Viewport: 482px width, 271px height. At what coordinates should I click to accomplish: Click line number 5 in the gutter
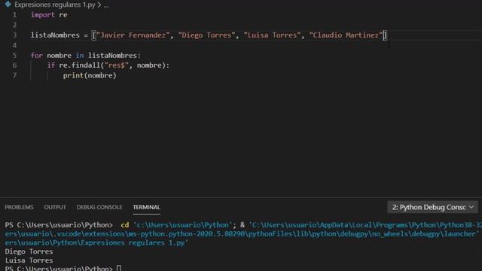(14, 55)
